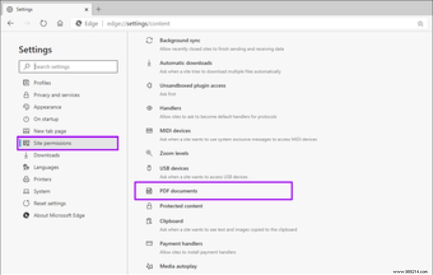Click the Handlers globe icon
433x275 pixels.
[x=149, y=108]
